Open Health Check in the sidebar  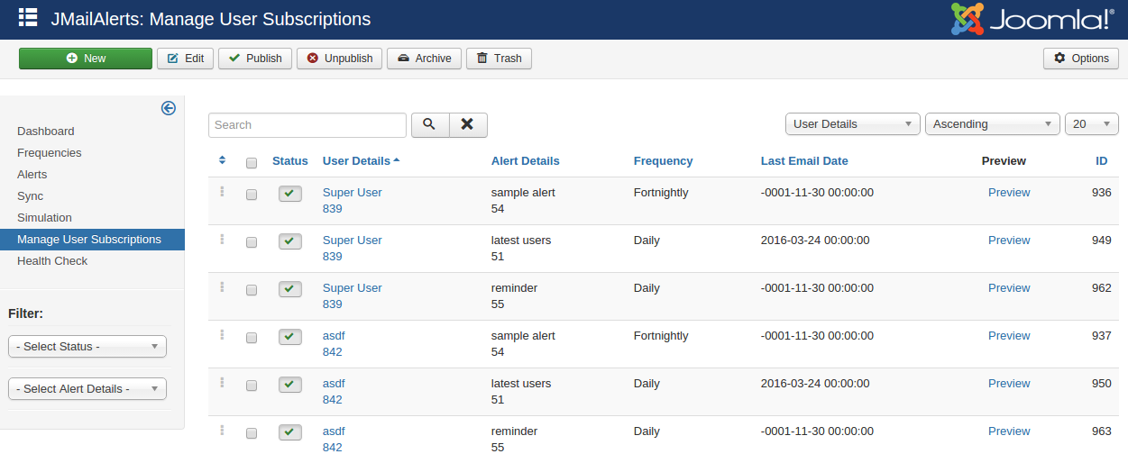tap(52, 260)
